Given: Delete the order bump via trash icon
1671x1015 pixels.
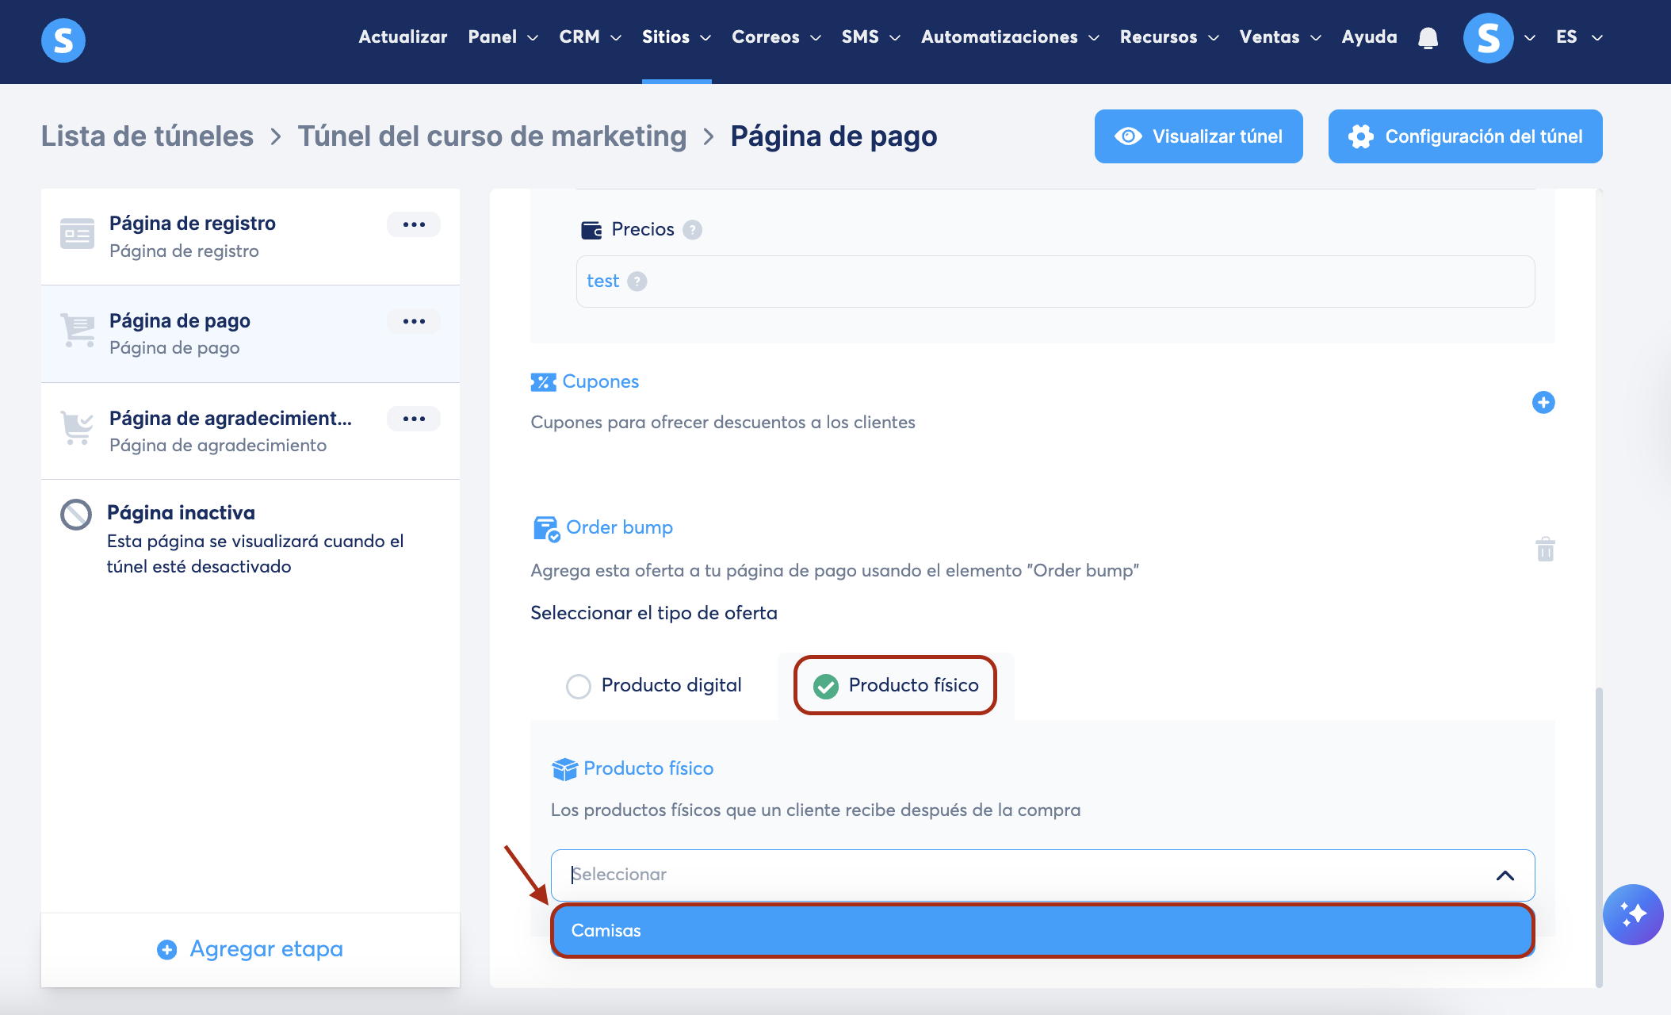Looking at the screenshot, I should pos(1545,549).
